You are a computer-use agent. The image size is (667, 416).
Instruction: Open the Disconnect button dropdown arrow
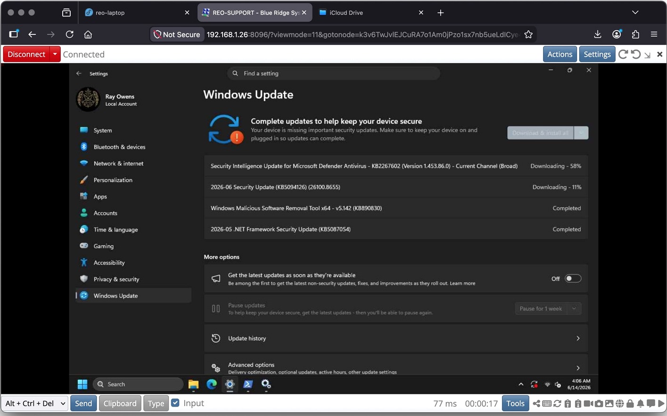pyautogui.click(x=55, y=54)
